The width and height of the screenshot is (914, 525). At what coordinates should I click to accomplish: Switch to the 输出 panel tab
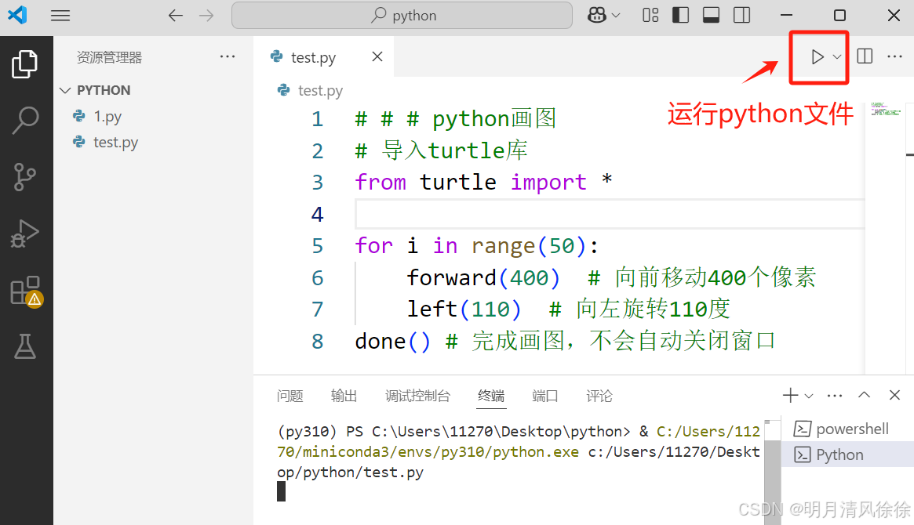[344, 396]
